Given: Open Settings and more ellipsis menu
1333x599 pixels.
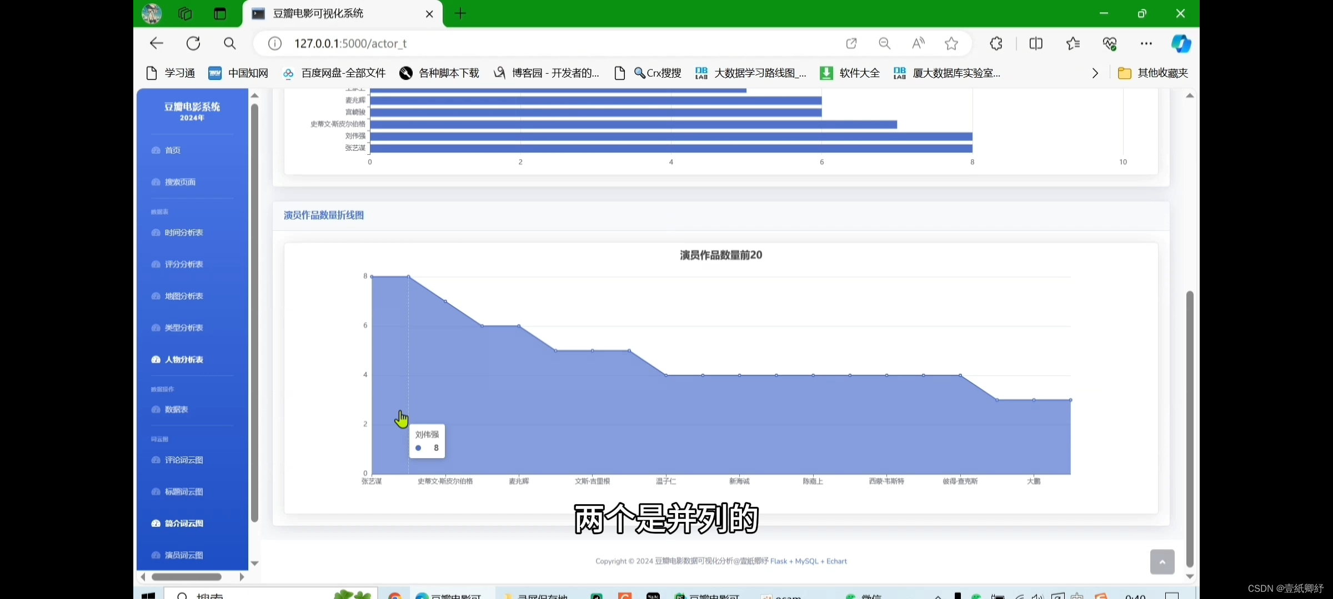Looking at the screenshot, I should (1146, 43).
